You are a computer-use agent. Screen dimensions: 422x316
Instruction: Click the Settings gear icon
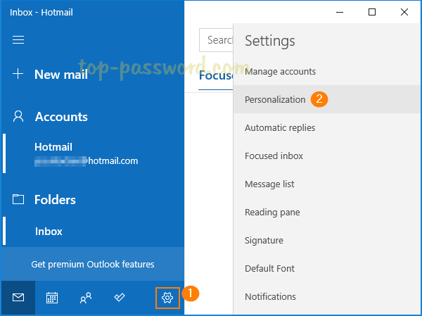click(167, 298)
